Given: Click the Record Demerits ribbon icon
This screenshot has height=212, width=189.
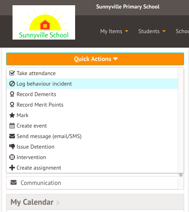Looking at the screenshot, I should tap(12, 94).
